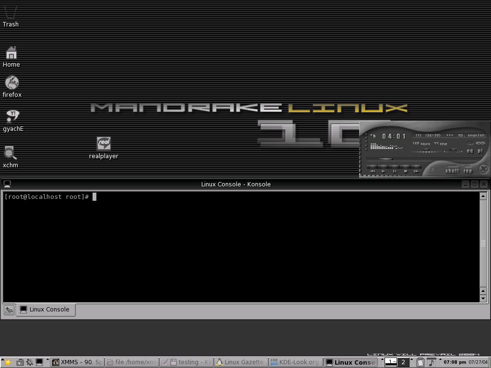Click the XMMS song title scroller
The height and width of the screenshot is (368, 491).
point(450,136)
